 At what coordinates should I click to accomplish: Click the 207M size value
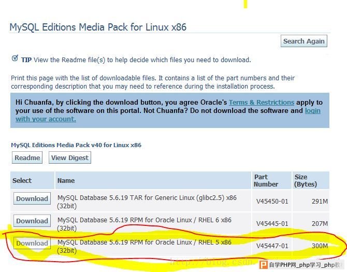(x=320, y=223)
